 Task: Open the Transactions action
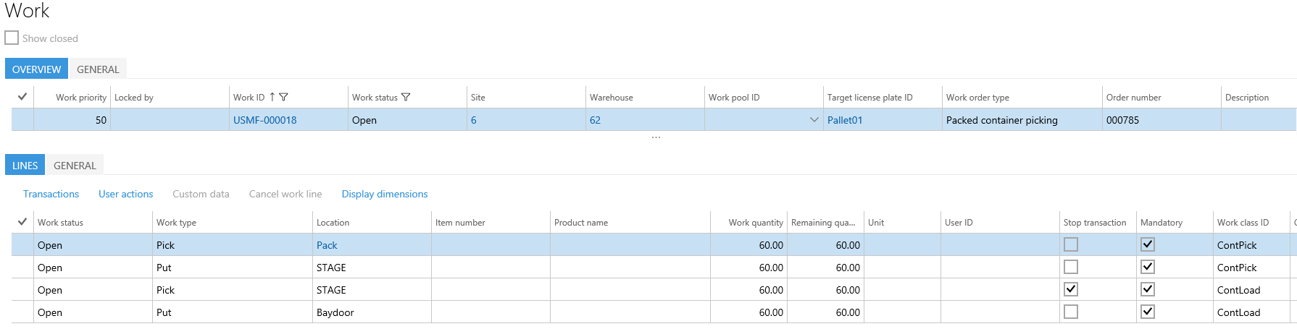point(51,194)
